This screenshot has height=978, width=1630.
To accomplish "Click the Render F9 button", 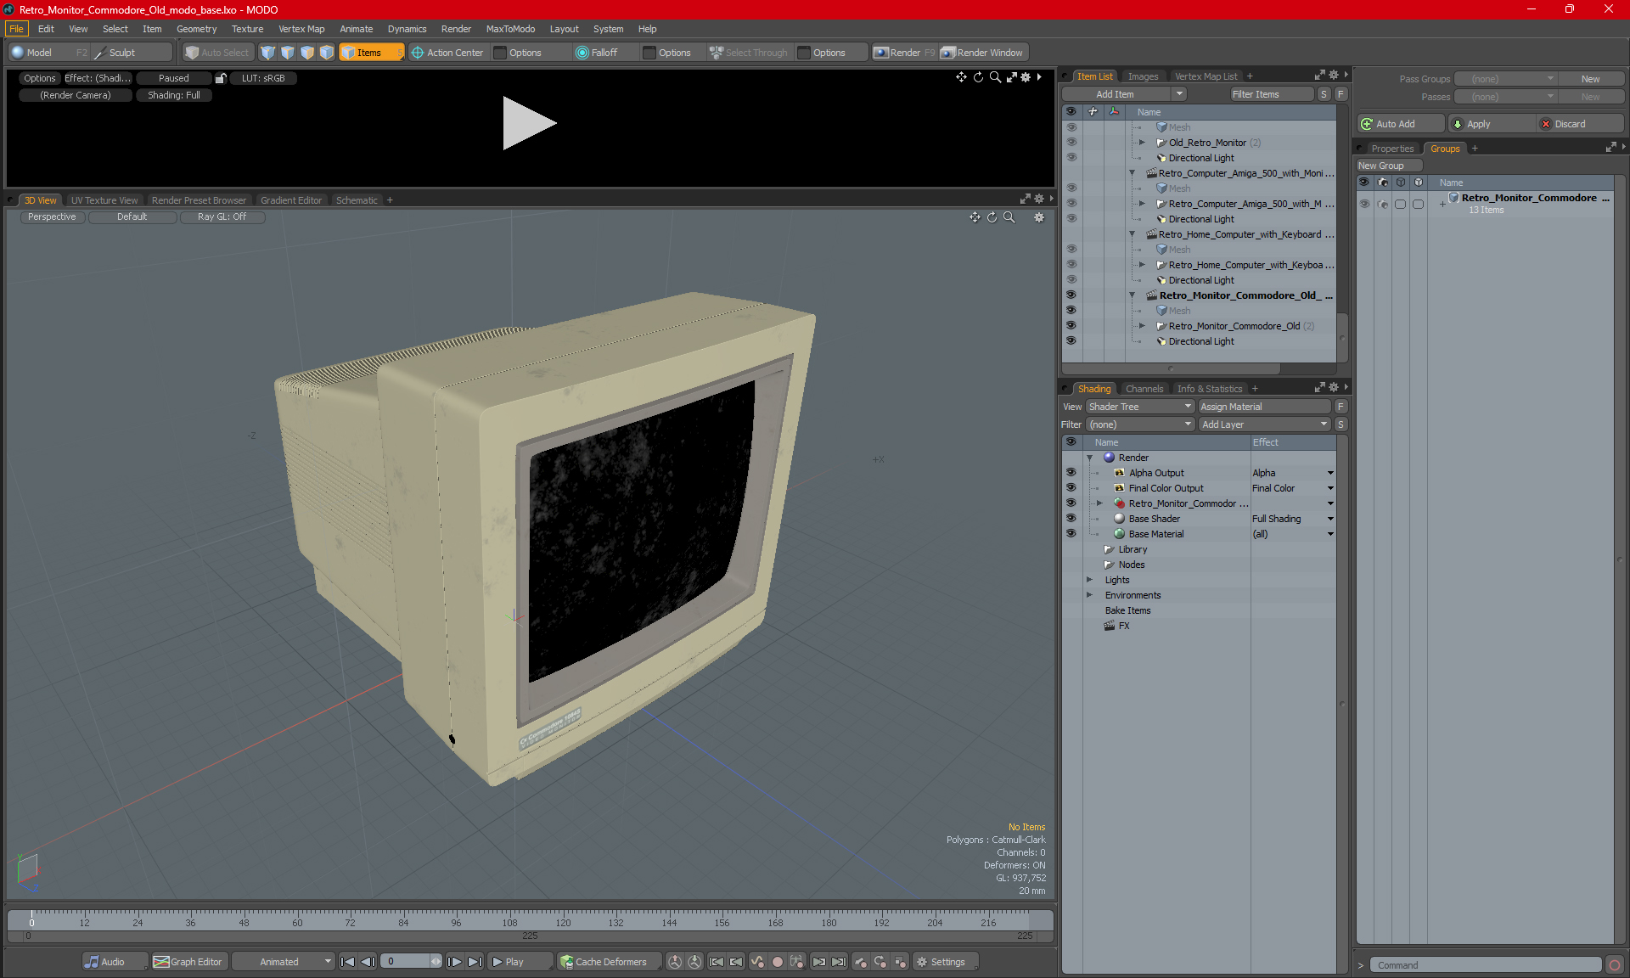I will click(x=904, y=53).
